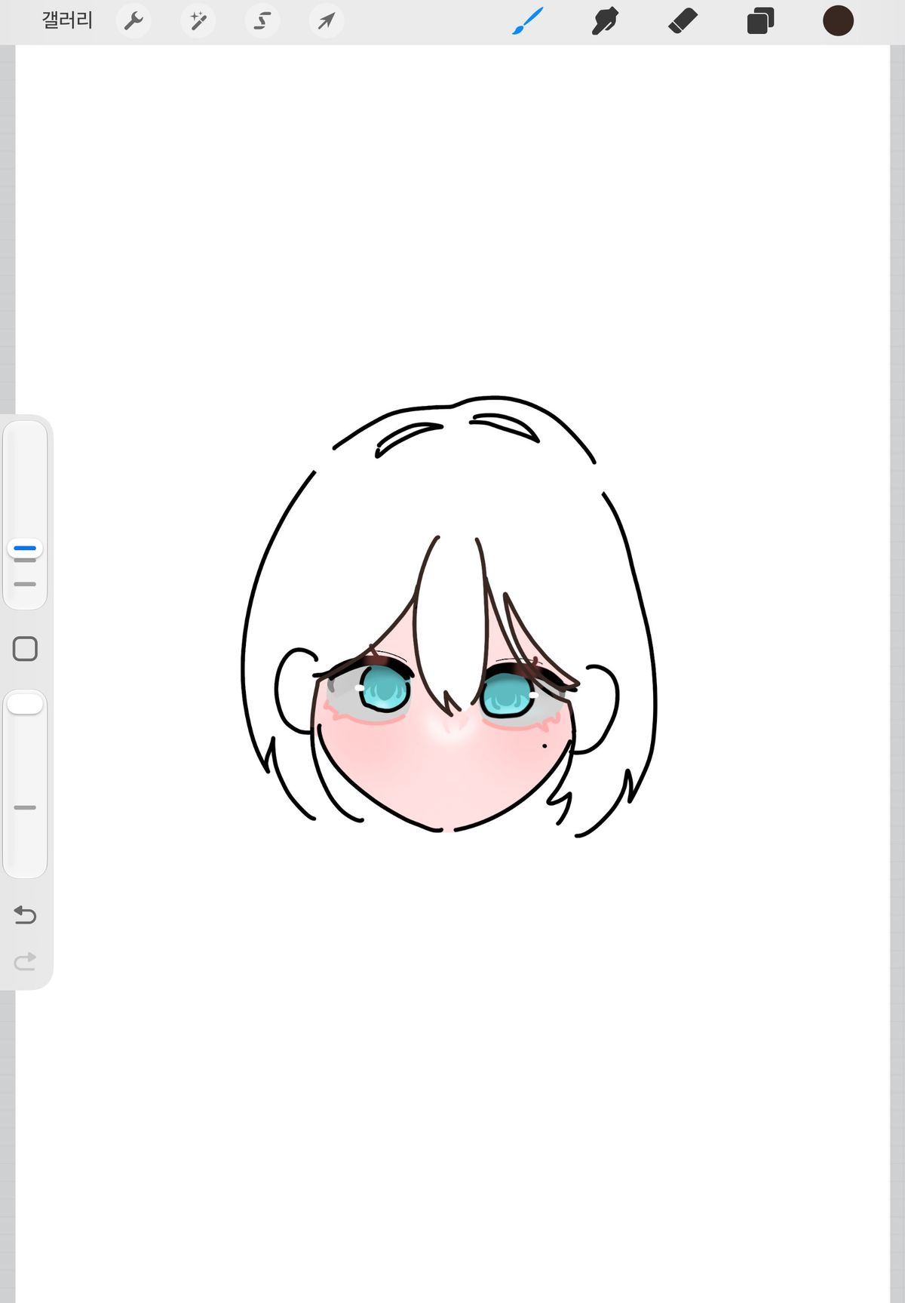Activate the Transform arrow tool
Image resolution: width=905 pixels, height=1303 pixels.
tap(327, 20)
